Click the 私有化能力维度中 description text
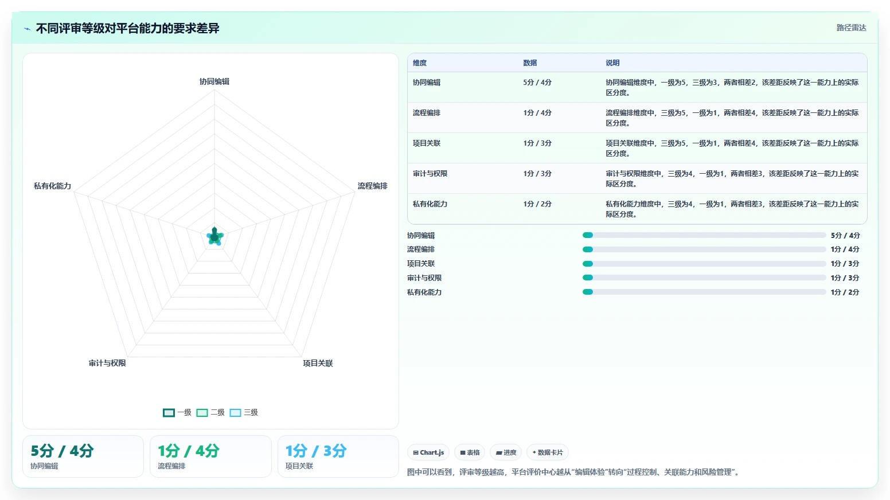 point(732,209)
